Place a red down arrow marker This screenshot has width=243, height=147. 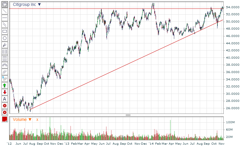(5, 92)
